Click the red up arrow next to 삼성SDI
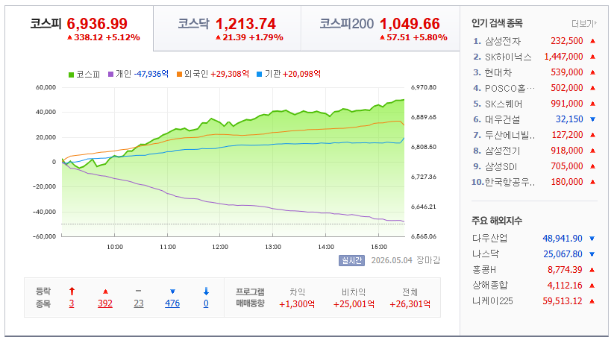The height and width of the screenshot is (340, 614). point(593,166)
